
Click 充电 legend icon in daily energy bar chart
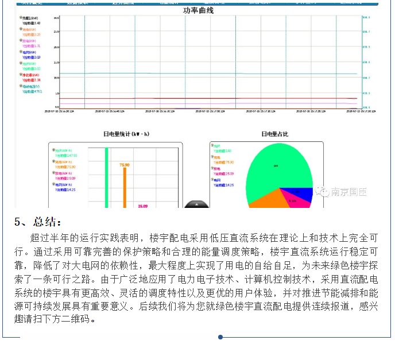(53, 162)
